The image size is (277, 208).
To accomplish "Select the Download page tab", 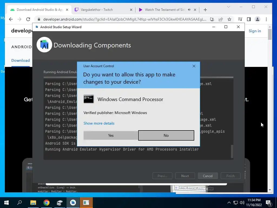I will tap(21, 60).
